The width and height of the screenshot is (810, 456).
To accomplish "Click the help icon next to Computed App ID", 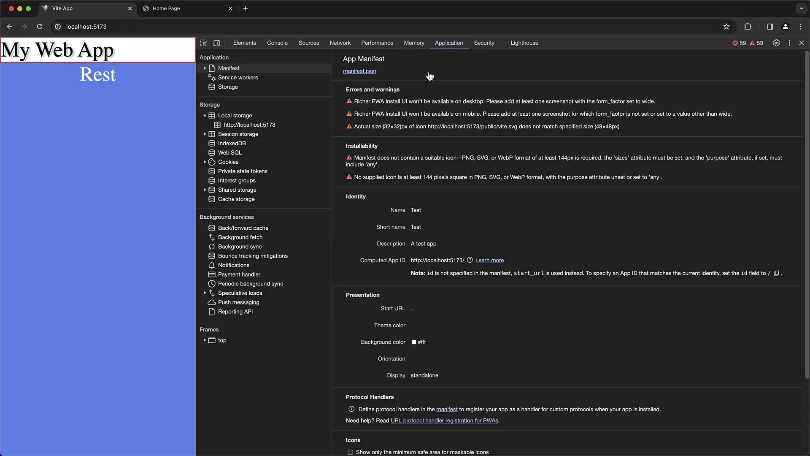I will pos(470,260).
